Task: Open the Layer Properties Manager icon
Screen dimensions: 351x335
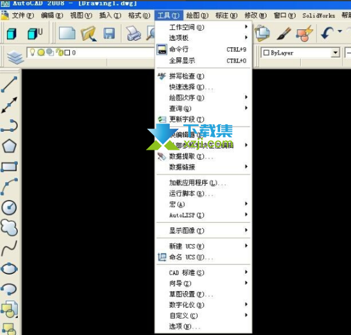Action: [x=15, y=57]
